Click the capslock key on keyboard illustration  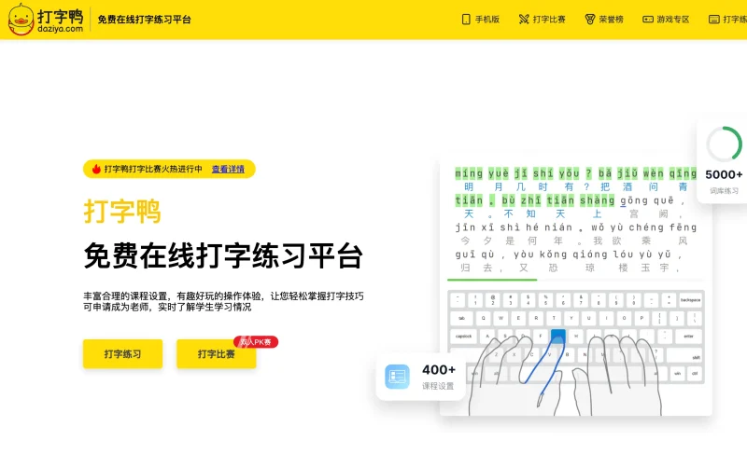point(463,337)
